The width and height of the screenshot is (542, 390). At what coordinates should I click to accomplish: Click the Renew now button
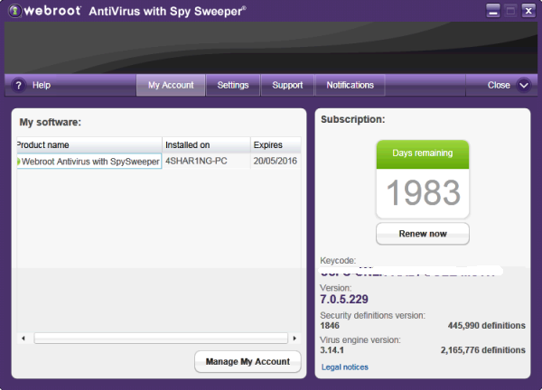(x=423, y=234)
